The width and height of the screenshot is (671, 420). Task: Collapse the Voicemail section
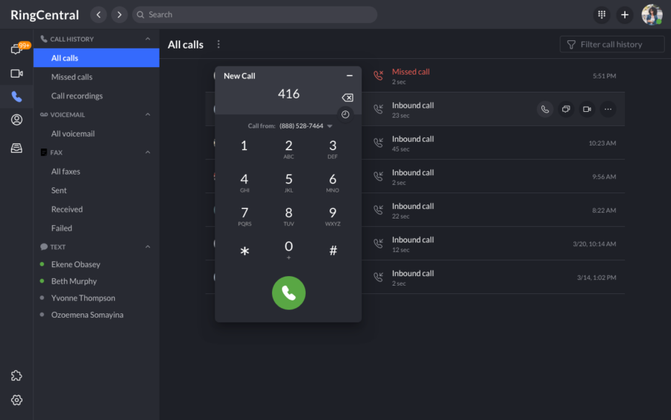(148, 115)
